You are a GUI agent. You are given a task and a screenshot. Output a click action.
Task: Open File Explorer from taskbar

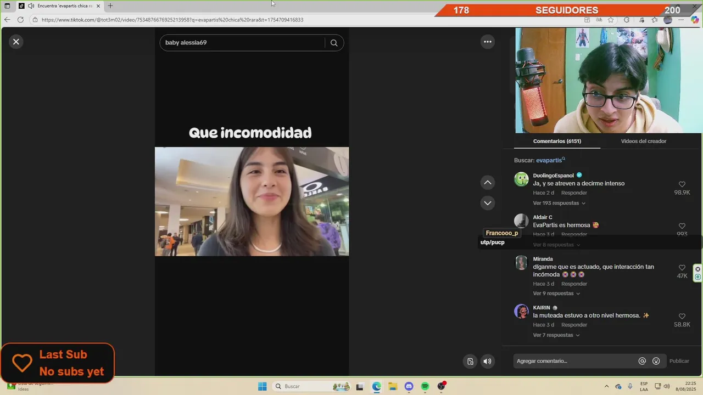coord(393,386)
